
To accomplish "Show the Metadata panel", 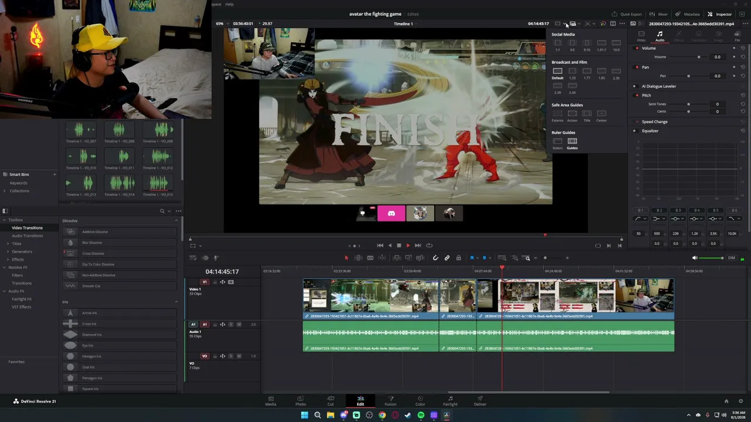I will (x=688, y=14).
